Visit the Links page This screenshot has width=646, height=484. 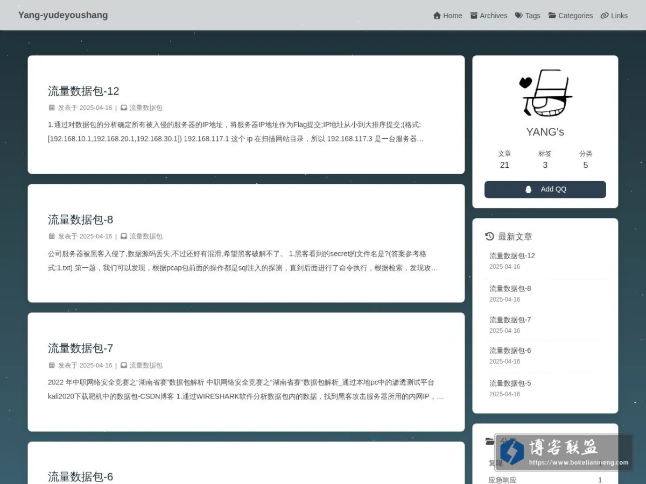(614, 16)
